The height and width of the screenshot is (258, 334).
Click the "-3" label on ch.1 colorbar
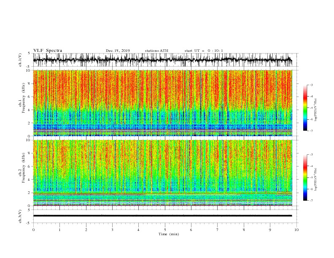[311, 85]
